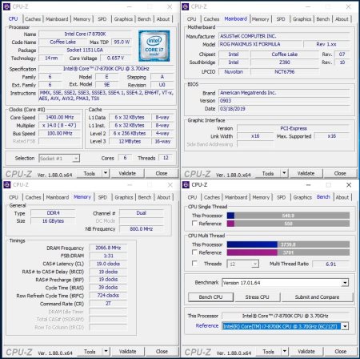This screenshot has width=360, height=359.
Task: Click the Stress CPU button
Action: point(258,297)
